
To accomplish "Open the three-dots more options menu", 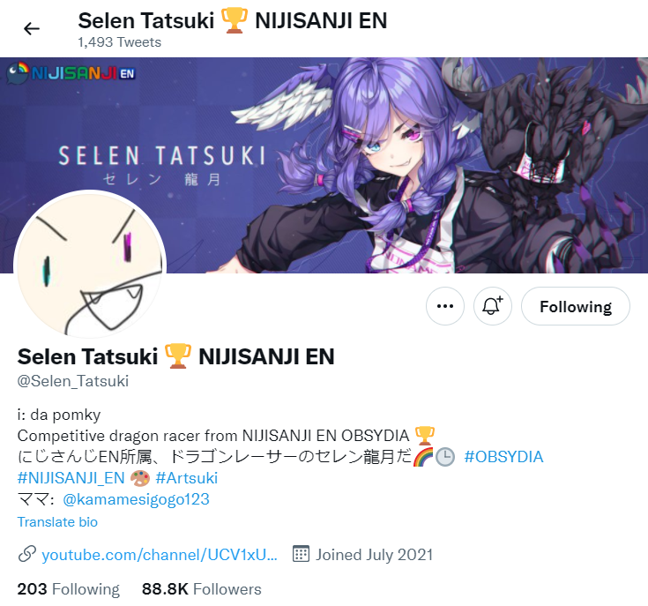I will point(445,306).
